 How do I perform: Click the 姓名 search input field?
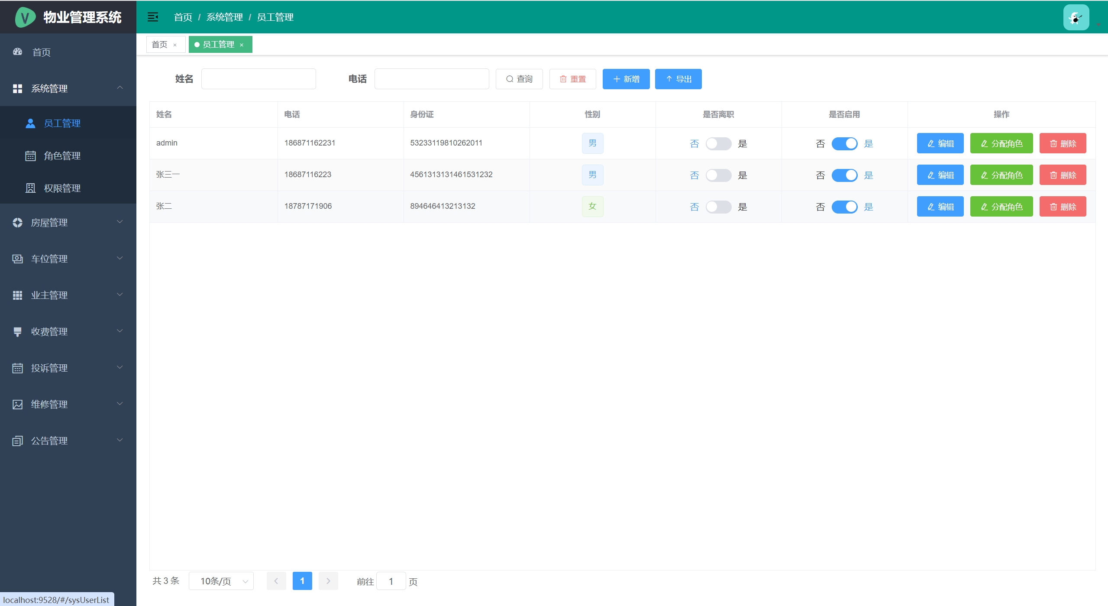click(258, 79)
